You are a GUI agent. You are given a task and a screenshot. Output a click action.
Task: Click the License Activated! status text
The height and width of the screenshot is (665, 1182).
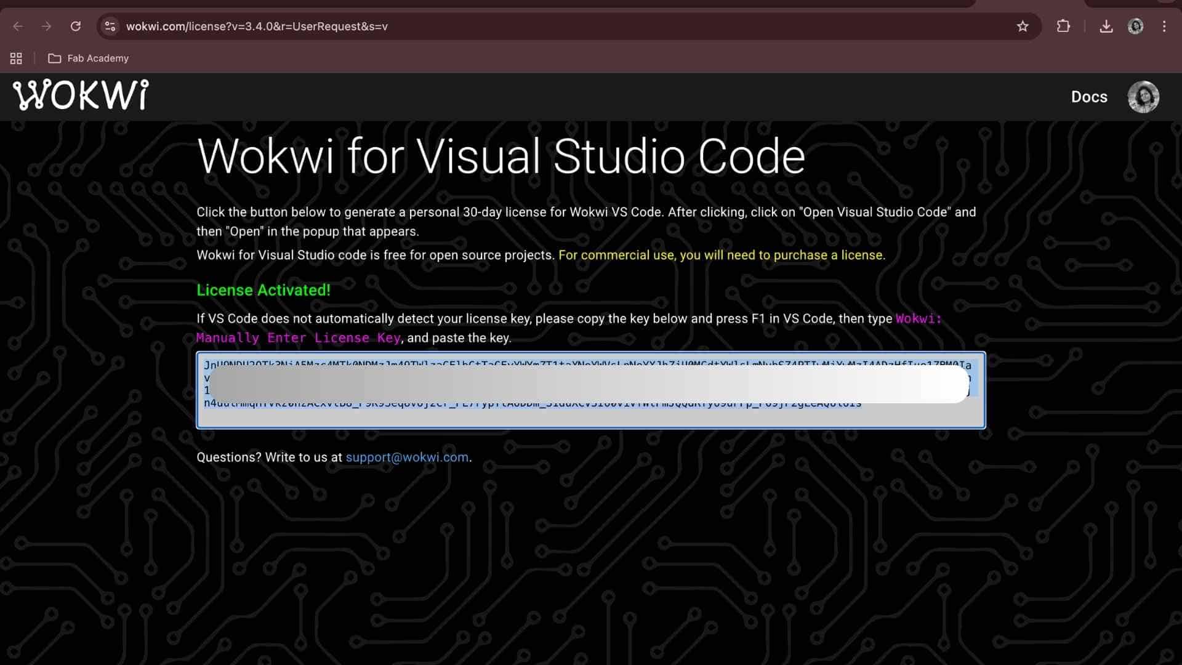263,290
